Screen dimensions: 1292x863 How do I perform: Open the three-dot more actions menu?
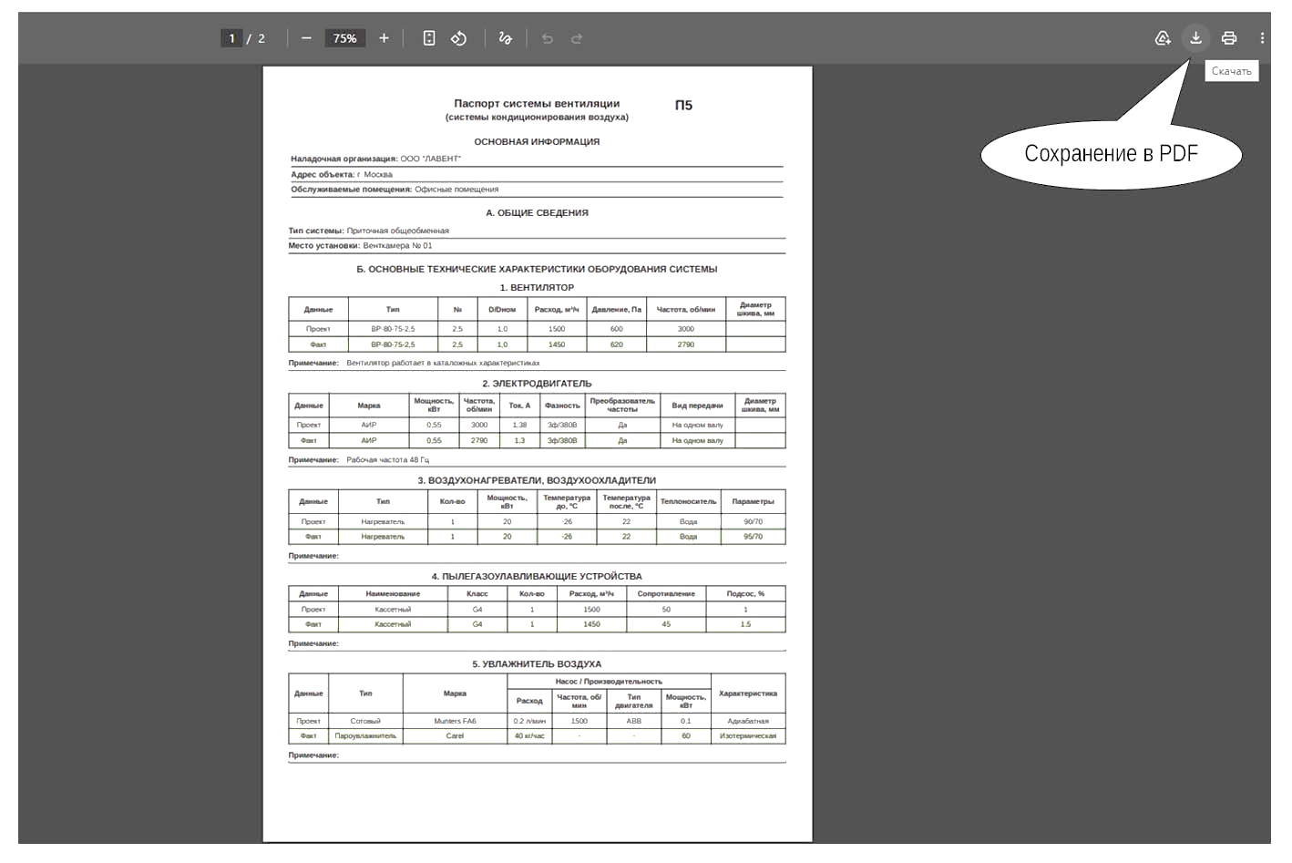[x=1262, y=38]
